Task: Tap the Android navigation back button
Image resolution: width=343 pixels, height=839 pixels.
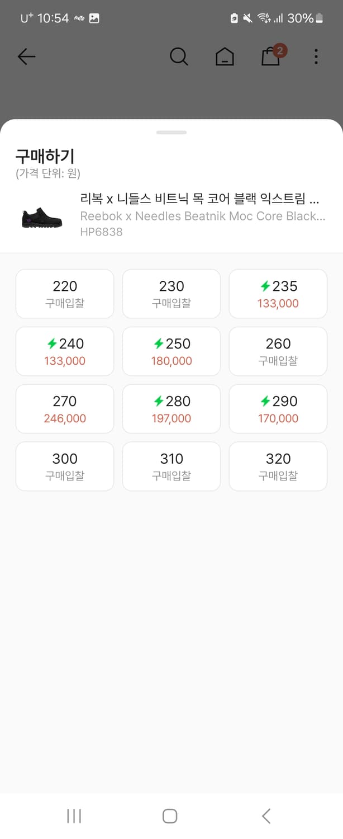Action: pyautogui.click(x=265, y=816)
